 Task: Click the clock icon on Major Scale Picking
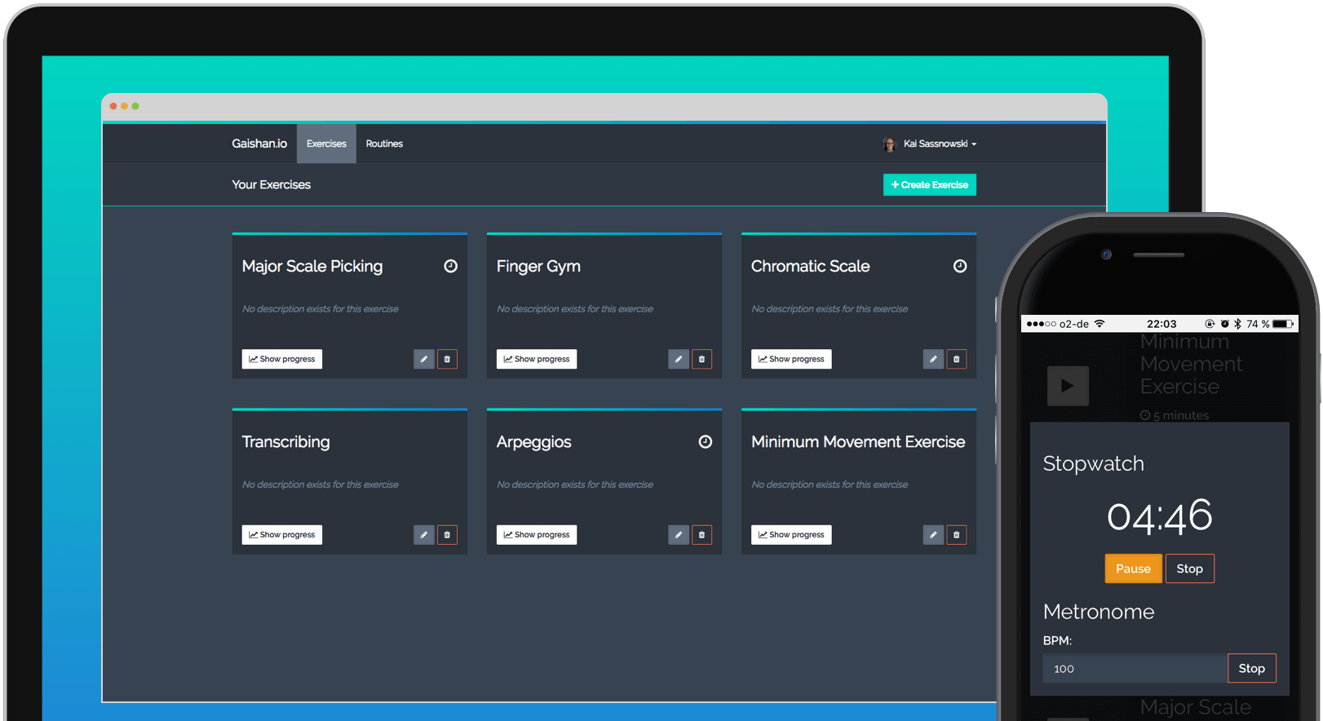tap(450, 266)
